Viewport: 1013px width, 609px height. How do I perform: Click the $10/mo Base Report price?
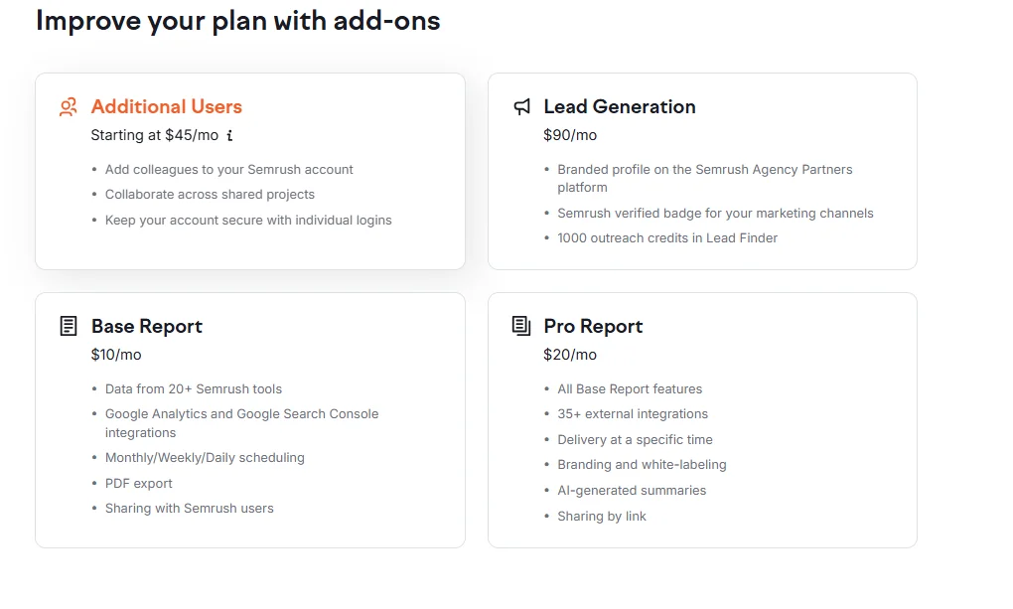[116, 355]
